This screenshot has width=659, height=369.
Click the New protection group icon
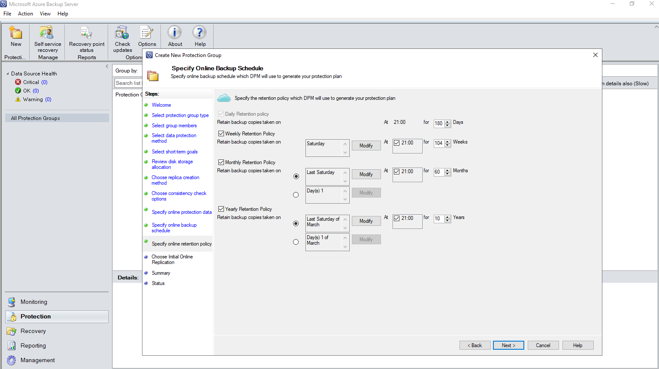16,33
